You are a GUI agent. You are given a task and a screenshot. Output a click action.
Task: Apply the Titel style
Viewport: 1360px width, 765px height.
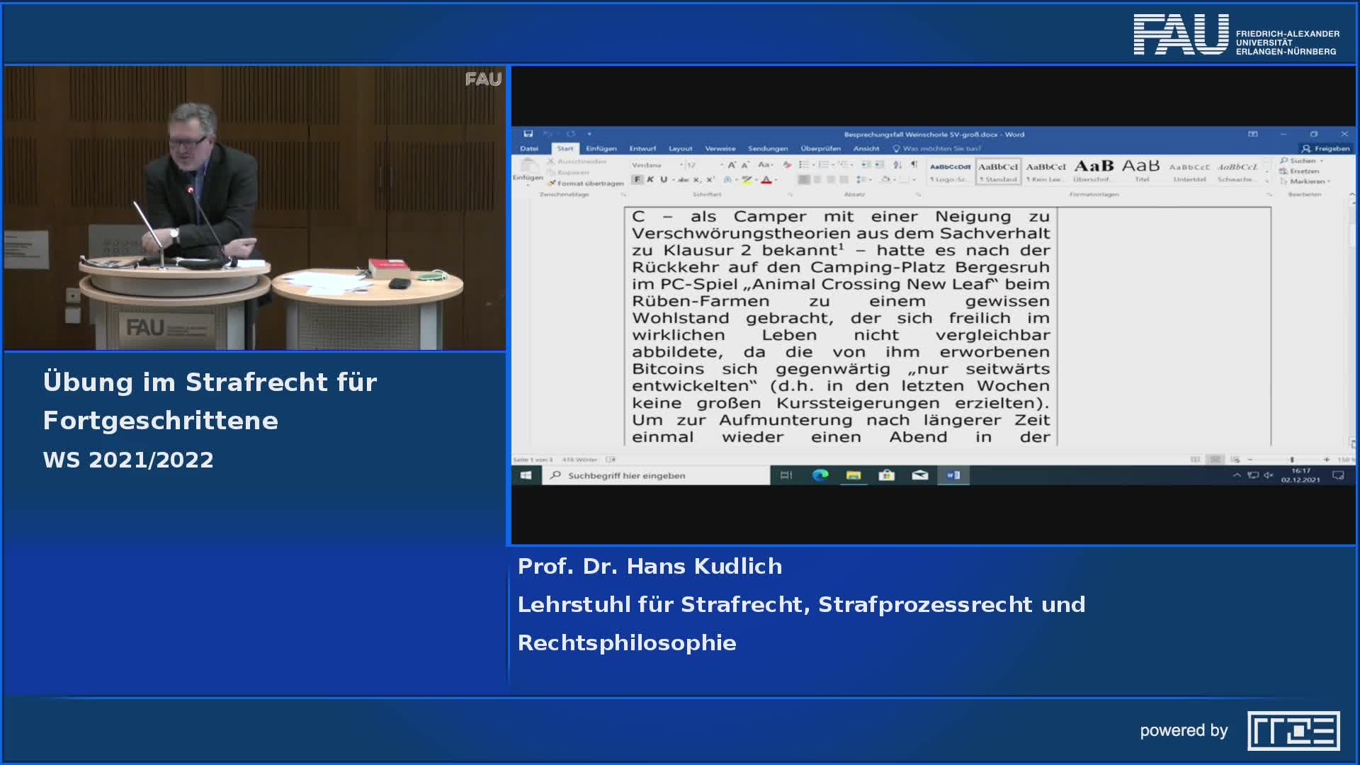pos(1141,170)
